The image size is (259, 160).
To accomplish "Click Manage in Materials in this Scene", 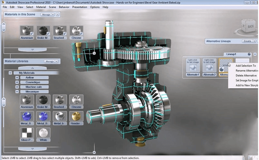I will pos(46,15).
